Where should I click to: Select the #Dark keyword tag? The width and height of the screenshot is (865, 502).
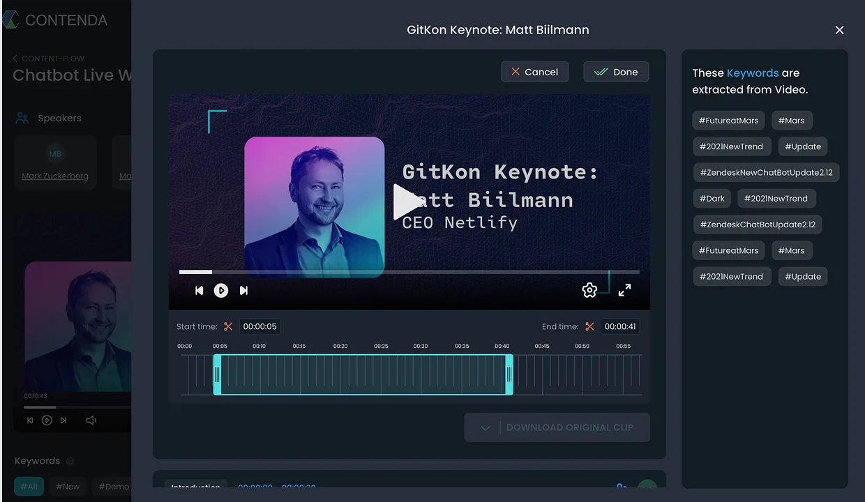pyautogui.click(x=712, y=199)
